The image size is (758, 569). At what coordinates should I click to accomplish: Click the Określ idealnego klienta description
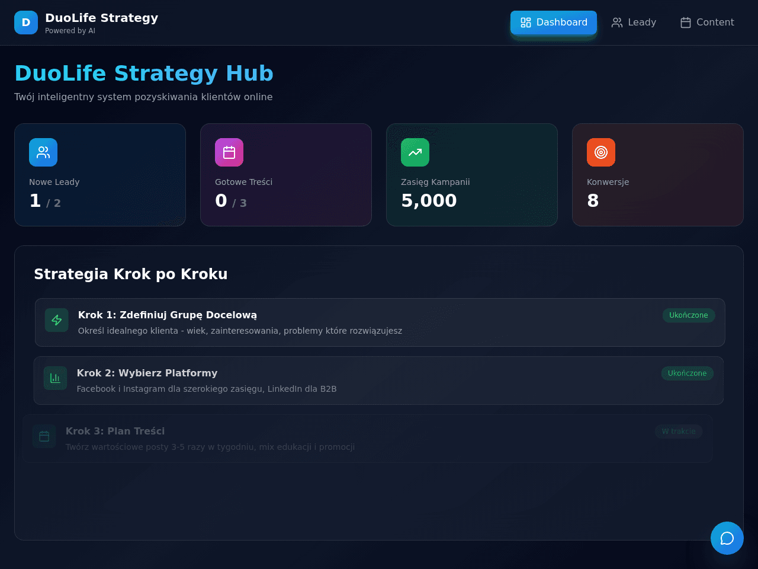click(x=240, y=331)
